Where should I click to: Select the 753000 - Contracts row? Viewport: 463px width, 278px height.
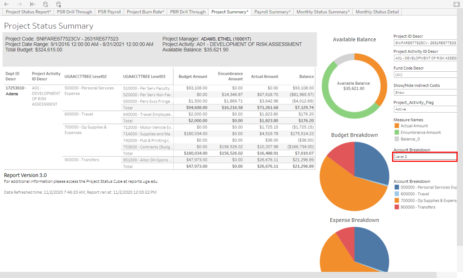148,147
